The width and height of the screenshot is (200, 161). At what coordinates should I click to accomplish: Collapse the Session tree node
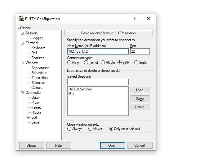coord(22,33)
